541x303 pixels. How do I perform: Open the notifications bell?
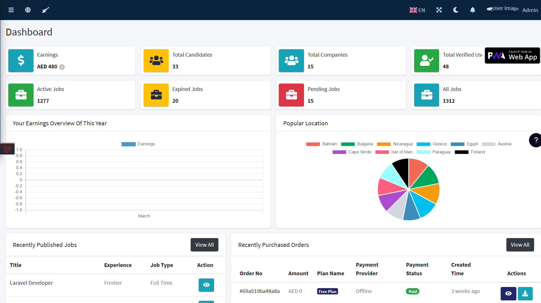coord(473,10)
